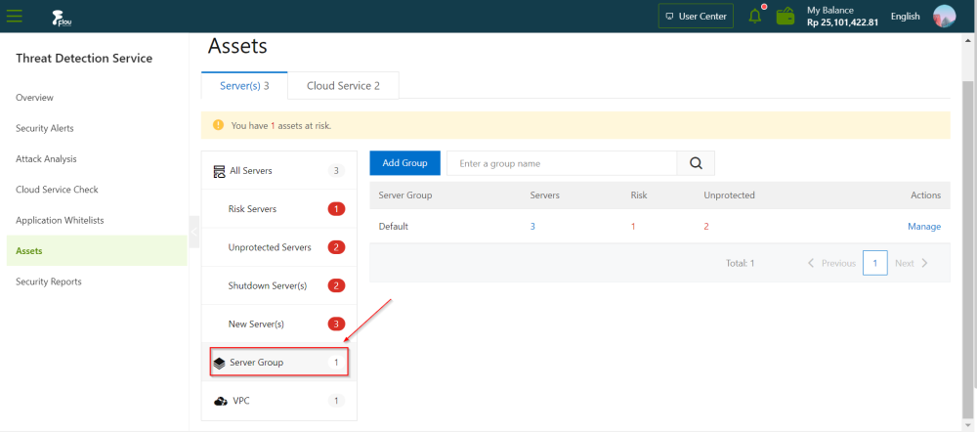Click the Servers count 3 link
This screenshot has height=432, width=977.
[x=532, y=227]
